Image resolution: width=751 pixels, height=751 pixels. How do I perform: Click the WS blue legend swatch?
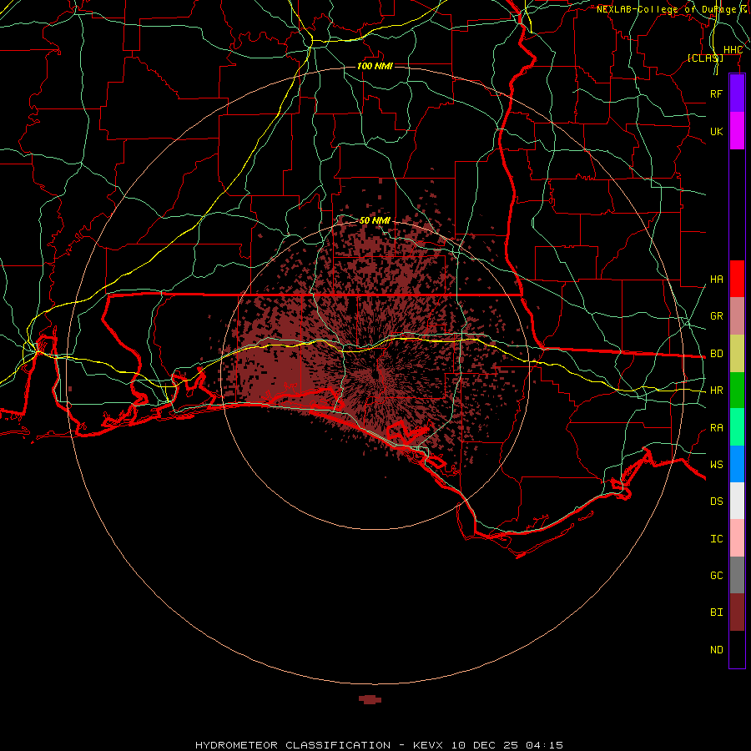point(737,464)
